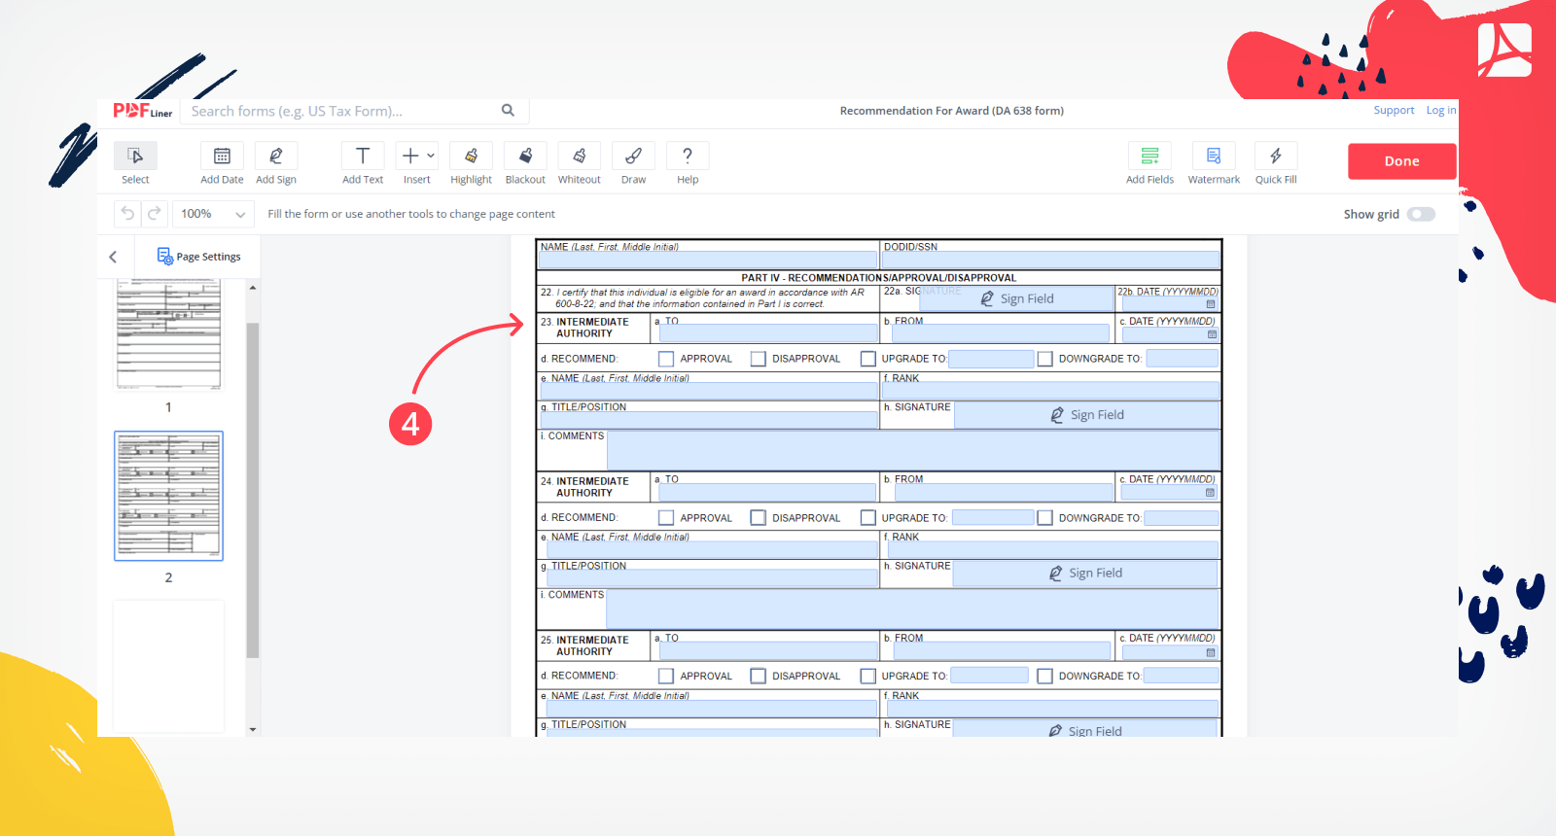Screen dimensions: 1556x836
Task: Choose the Draw tool
Action: pyautogui.click(x=633, y=163)
